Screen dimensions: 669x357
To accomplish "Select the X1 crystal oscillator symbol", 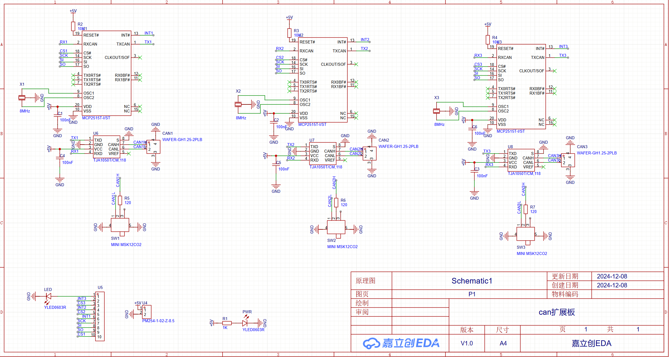I will pyautogui.click(x=22, y=98).
